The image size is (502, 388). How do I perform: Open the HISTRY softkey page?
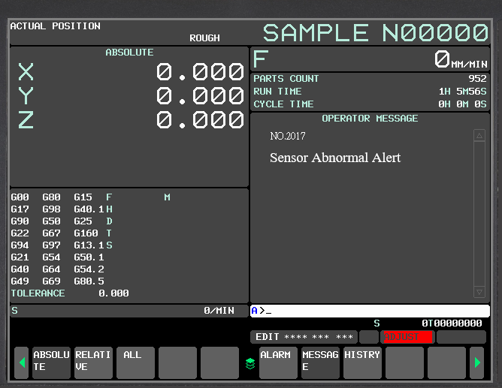point(362,362)
